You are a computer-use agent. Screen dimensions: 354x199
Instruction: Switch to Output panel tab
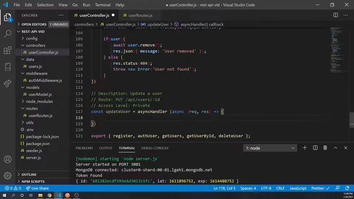pos(106,148)
